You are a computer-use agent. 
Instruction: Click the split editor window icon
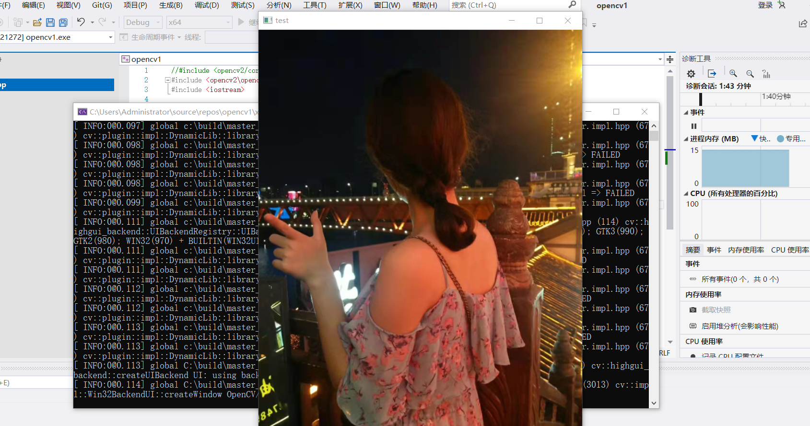click(670, 59)
